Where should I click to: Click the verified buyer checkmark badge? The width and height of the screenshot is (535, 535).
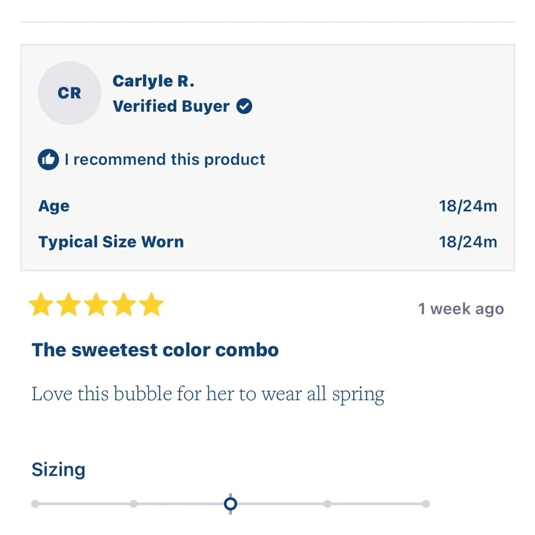coord(244,106)
